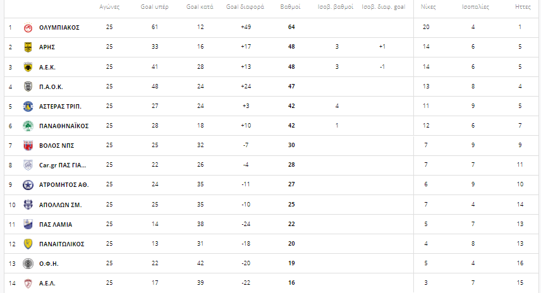This screenshot has width=541, height=293.
Task: Click the Asteras Tripolis team crest
Action: [x=28, y=106]
